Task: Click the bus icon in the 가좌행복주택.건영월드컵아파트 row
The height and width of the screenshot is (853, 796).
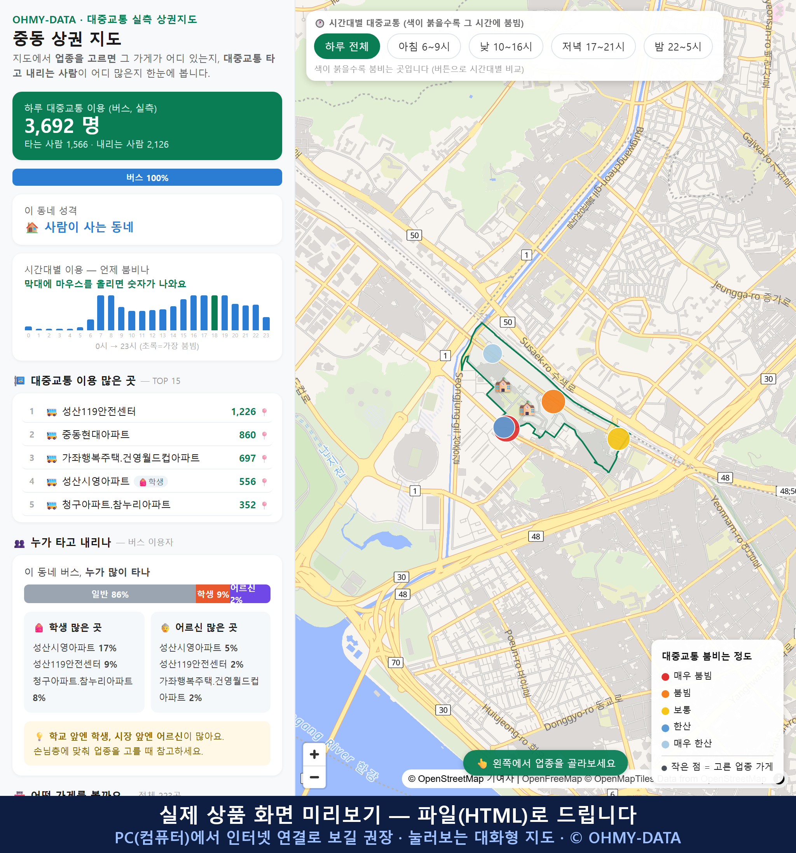Action: tap(51, 459)
